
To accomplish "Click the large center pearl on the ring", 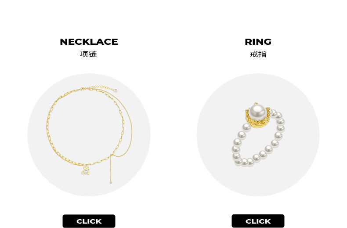I will pos(257,112).
